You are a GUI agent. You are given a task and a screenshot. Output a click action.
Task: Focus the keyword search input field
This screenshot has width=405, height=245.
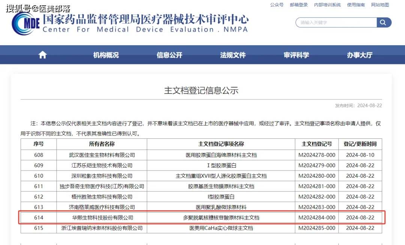336,22
